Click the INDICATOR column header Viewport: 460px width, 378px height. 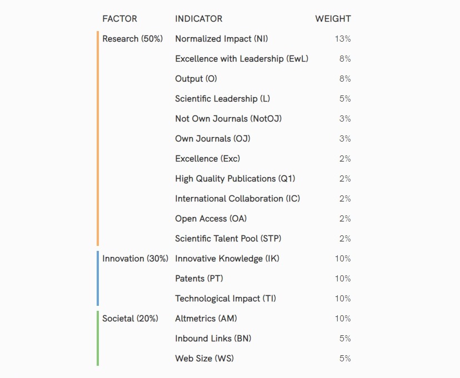click(198, 19)
